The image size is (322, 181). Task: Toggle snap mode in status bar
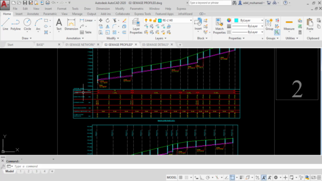click(187, 177)
